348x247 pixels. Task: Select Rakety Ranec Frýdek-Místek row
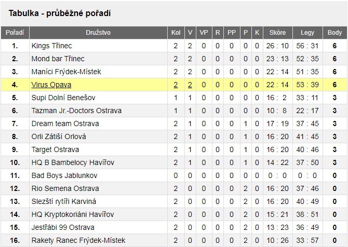coord(174,240)
